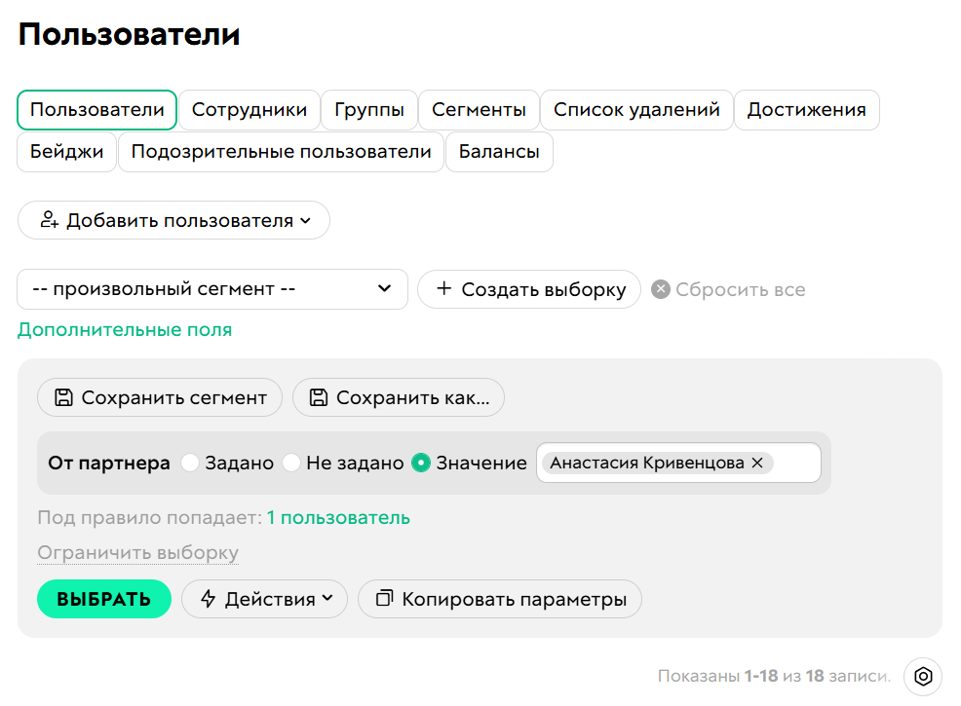Click the plus icon in Создать выборку
The width and height of the screenshot is (961, 706).
tap(446, 288)
